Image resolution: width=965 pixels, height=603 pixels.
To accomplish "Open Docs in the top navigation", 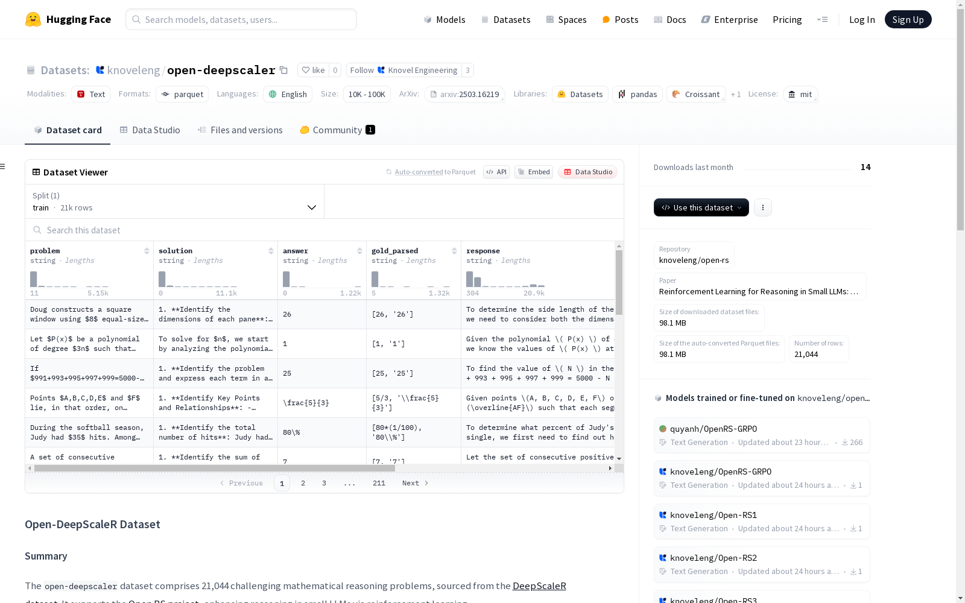I will tap(670, 19).
